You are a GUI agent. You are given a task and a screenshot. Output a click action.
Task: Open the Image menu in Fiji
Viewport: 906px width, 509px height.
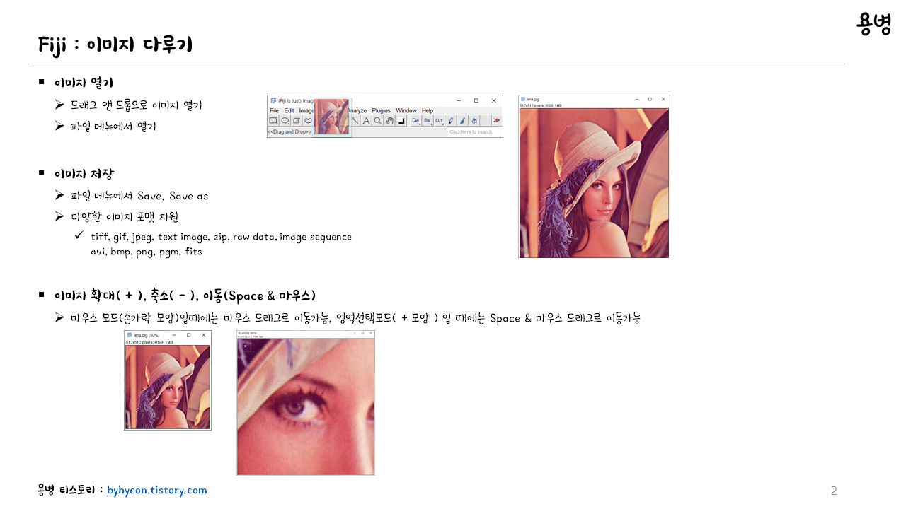pos(306,111)
